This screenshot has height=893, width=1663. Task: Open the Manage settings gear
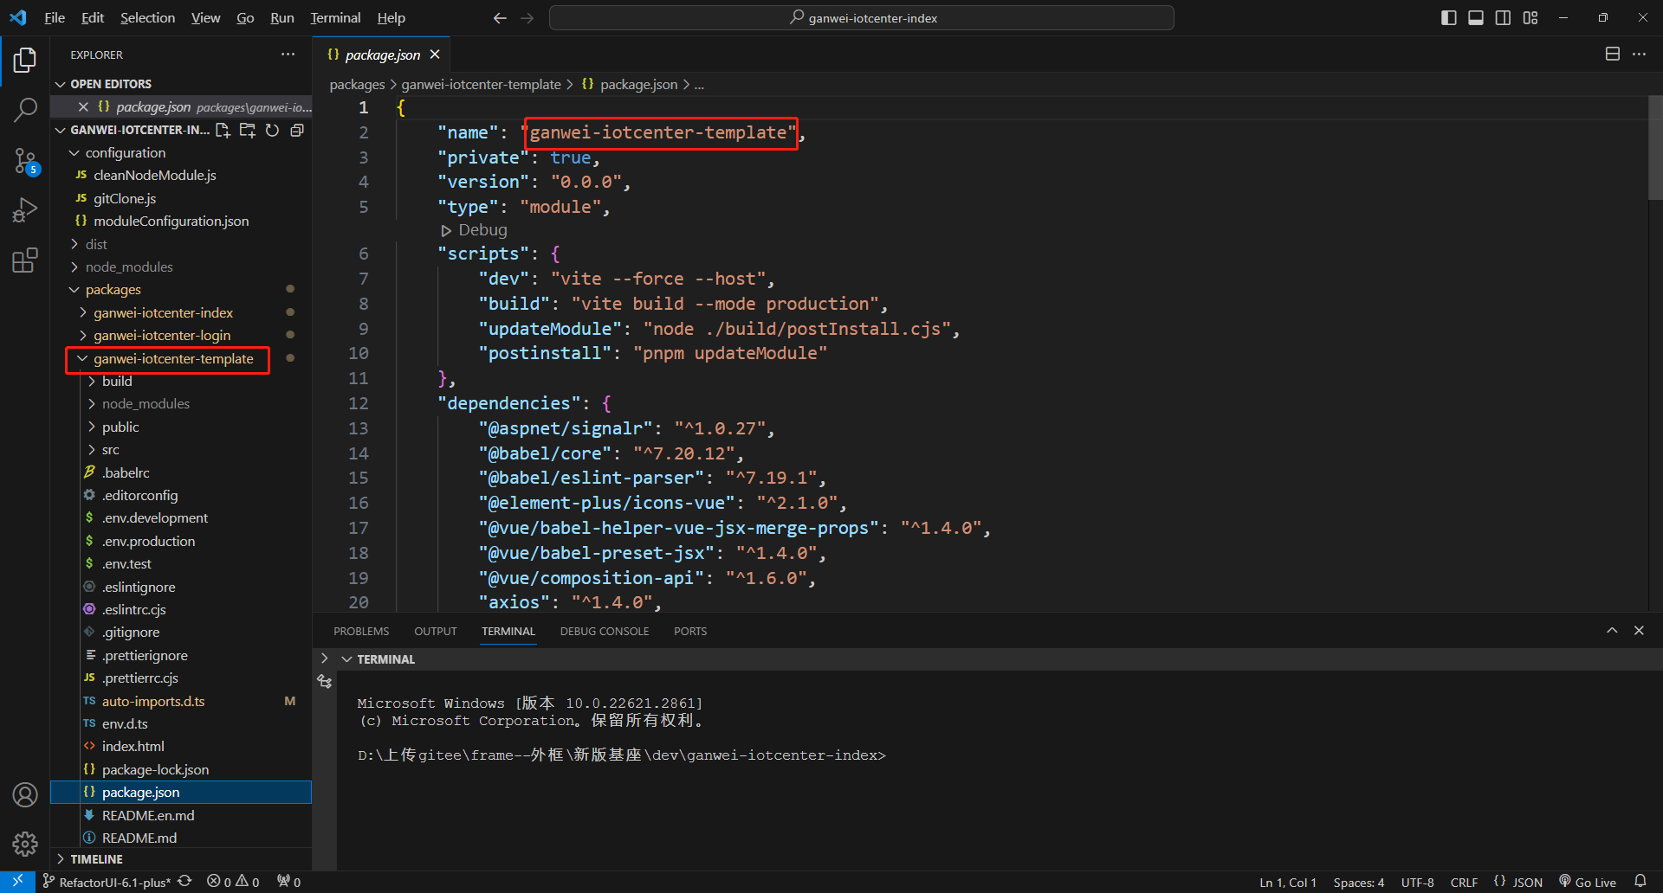pos(25,844)
